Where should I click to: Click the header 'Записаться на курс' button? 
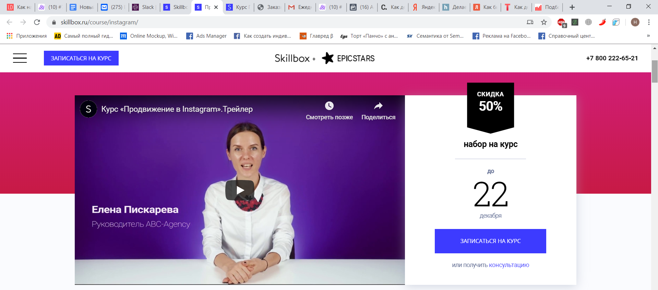coord(81,58)
